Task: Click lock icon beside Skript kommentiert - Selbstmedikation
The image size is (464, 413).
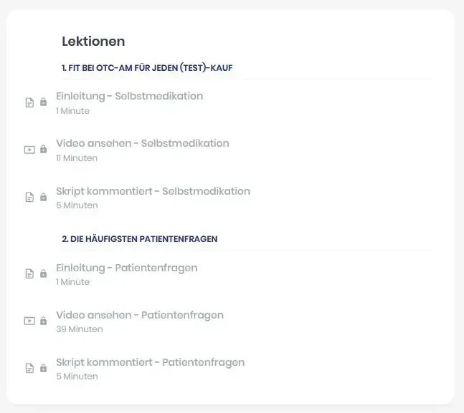Action: [x=43, y=197]
